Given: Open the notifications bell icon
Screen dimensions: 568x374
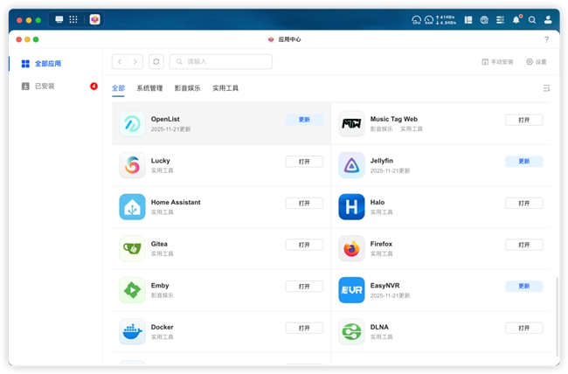Looking at the screenshot, I should 516,19.
